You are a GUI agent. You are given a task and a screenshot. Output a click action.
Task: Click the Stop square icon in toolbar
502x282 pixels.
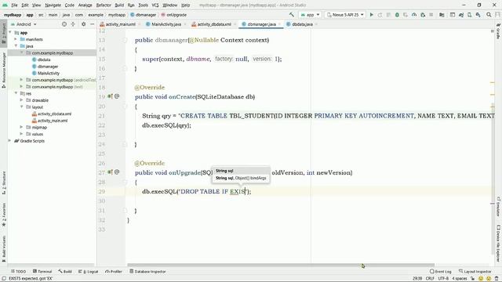[x=431, y=15]
